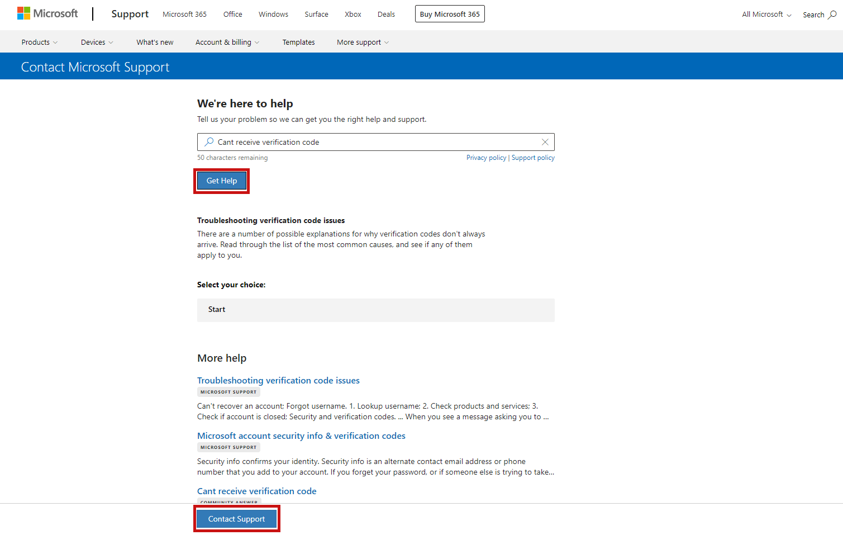Clear the search box with X icon
This screenshot has height=535, width=843.
(545, 142)
